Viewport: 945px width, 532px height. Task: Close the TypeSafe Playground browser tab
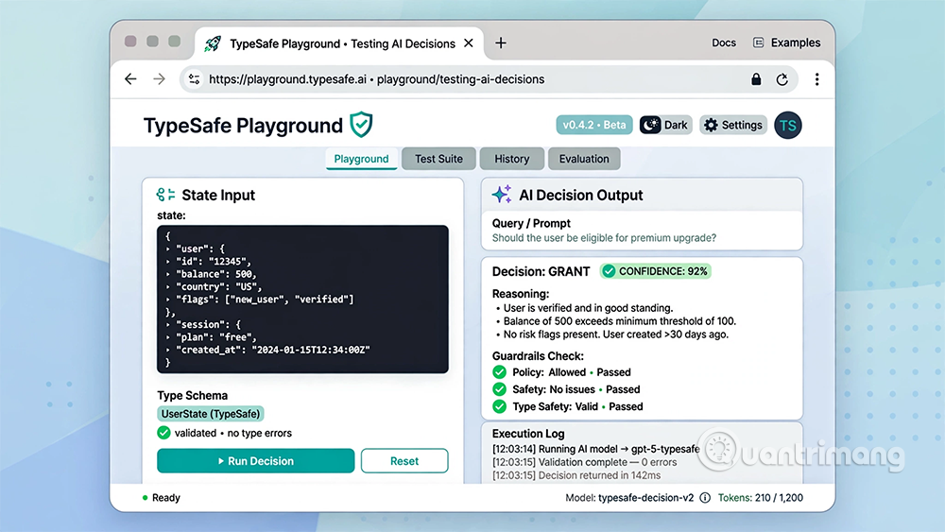(x=469, y=43)
